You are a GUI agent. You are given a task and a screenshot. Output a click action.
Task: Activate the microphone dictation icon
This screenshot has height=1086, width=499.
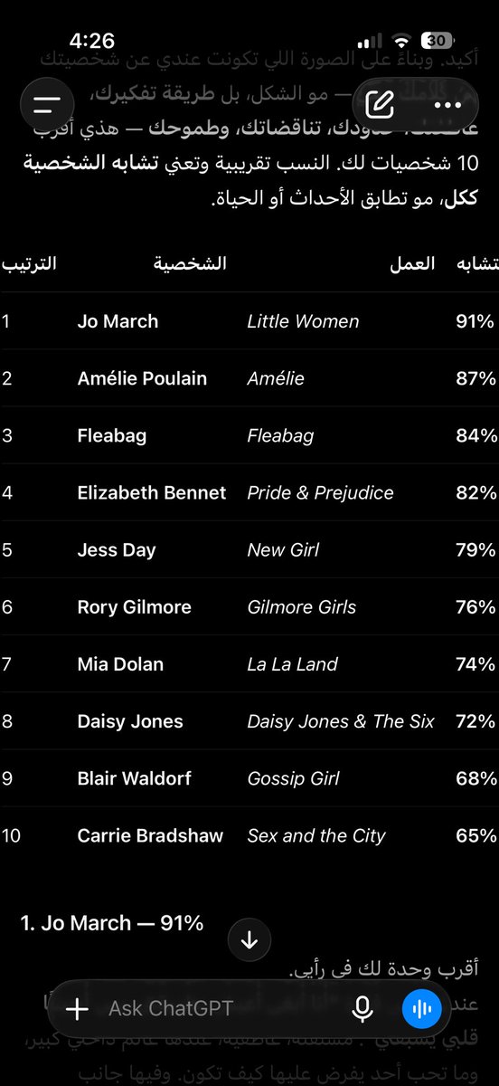(x=362, y=1008)
